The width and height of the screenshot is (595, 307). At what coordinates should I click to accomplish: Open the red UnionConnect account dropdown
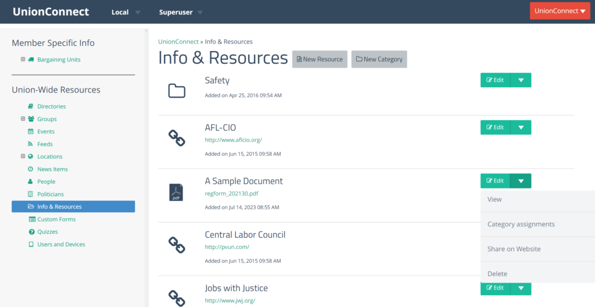(560, 11)
